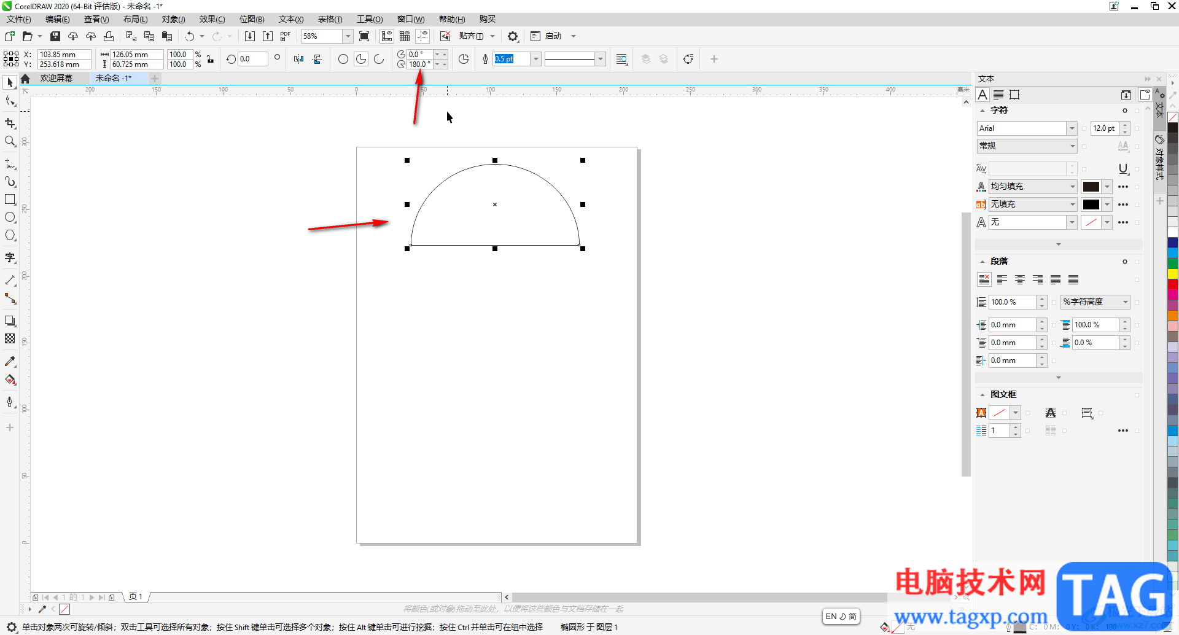The height and width of the screenshot is (635, 1179).
Task: Click the text fill color swatch
Action: 1091,187
